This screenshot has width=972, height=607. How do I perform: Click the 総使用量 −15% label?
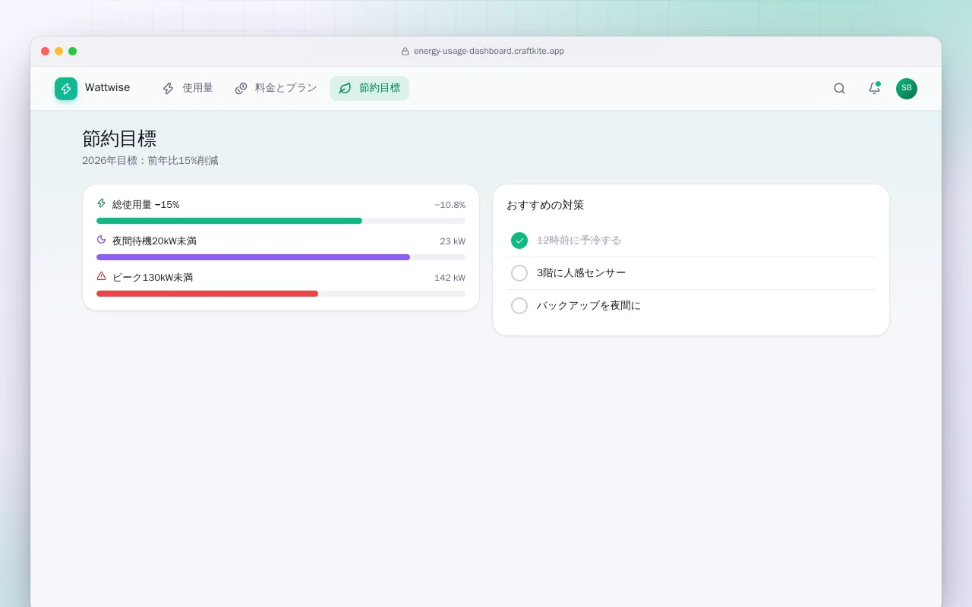coord(146,205)
